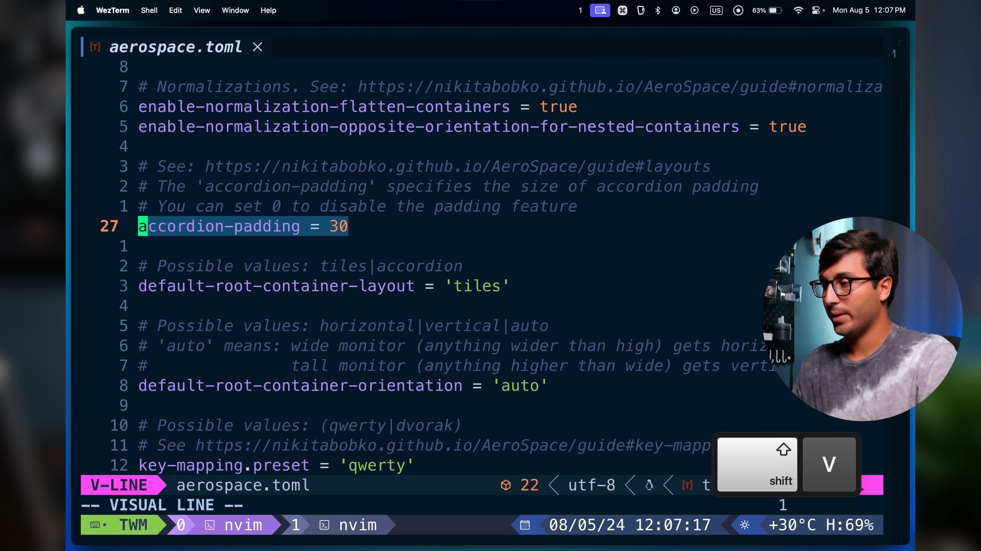The height and width of the screenshot is (551, 981).
Task: Click the TOML file icon in tab
Action: [x=95, y=47]
